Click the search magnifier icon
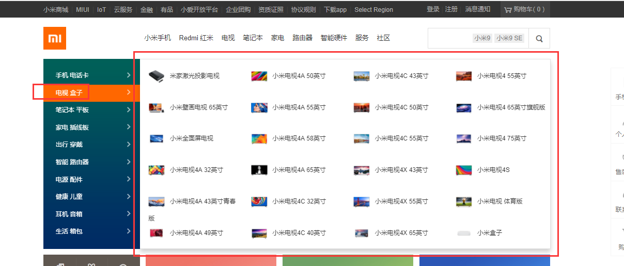The width and height of the screenshot is (624, 266). click(x=539, y=38)
